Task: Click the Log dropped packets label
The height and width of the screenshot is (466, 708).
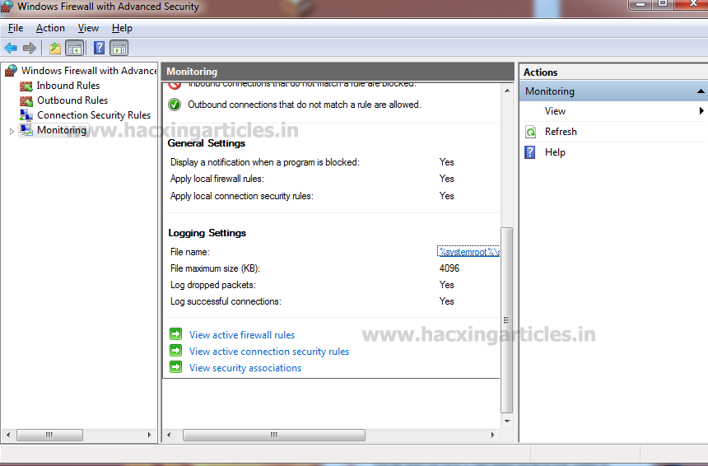Action: pyautogui.click(x=213, y=285)
